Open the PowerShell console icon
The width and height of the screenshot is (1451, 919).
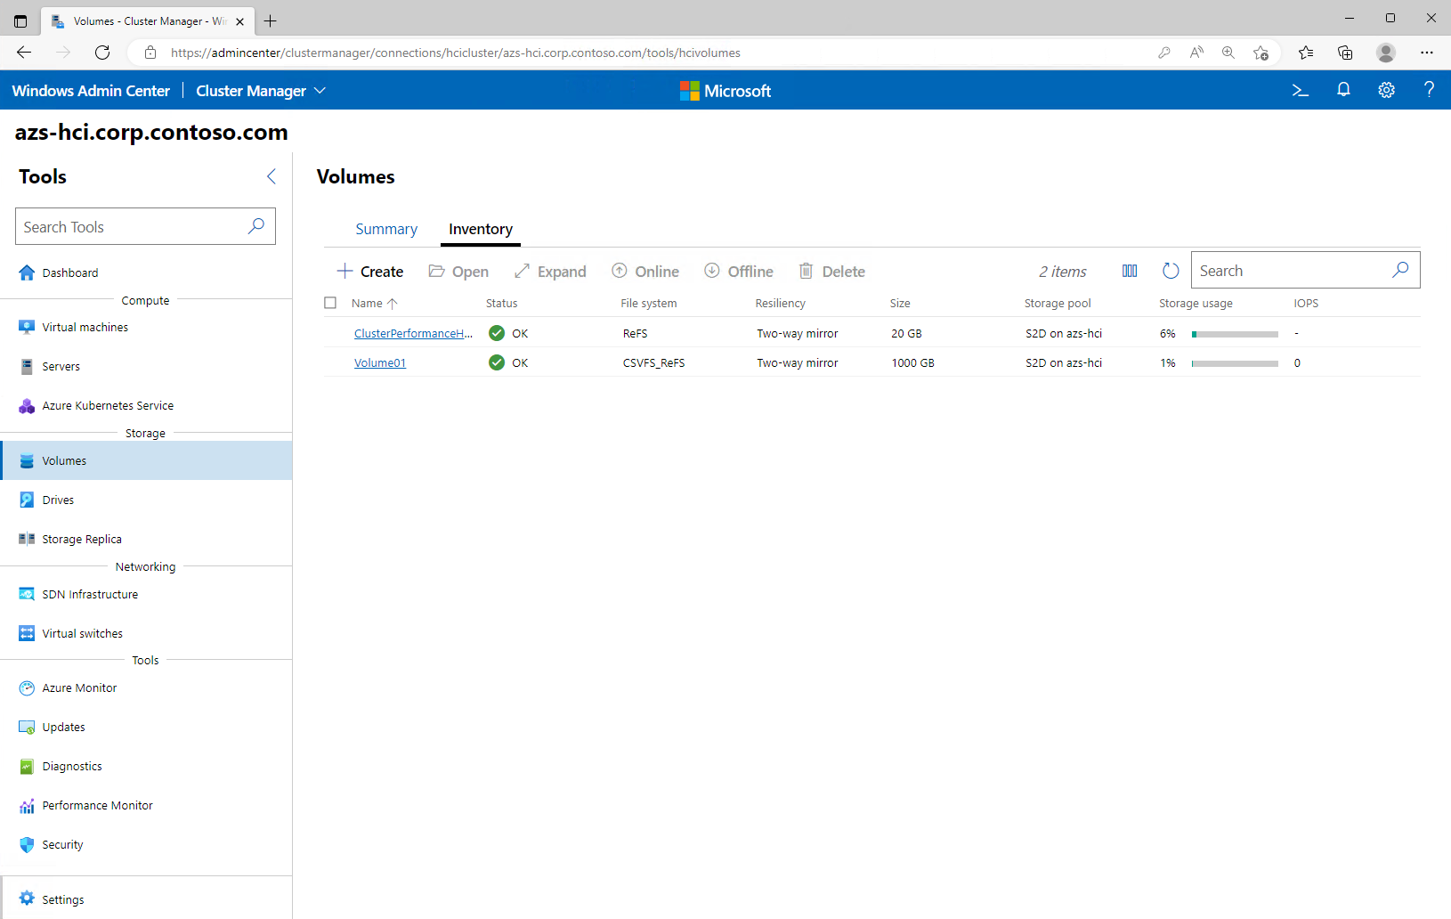point(1300,90)
